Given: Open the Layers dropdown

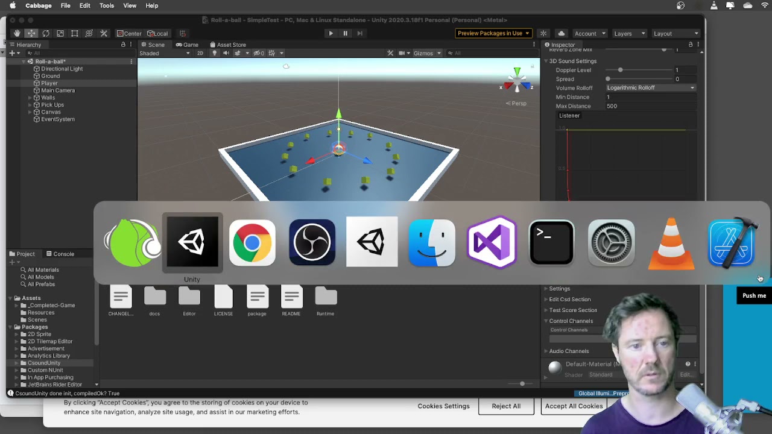Looking at the screenshot, I should (x=629, y=33).
